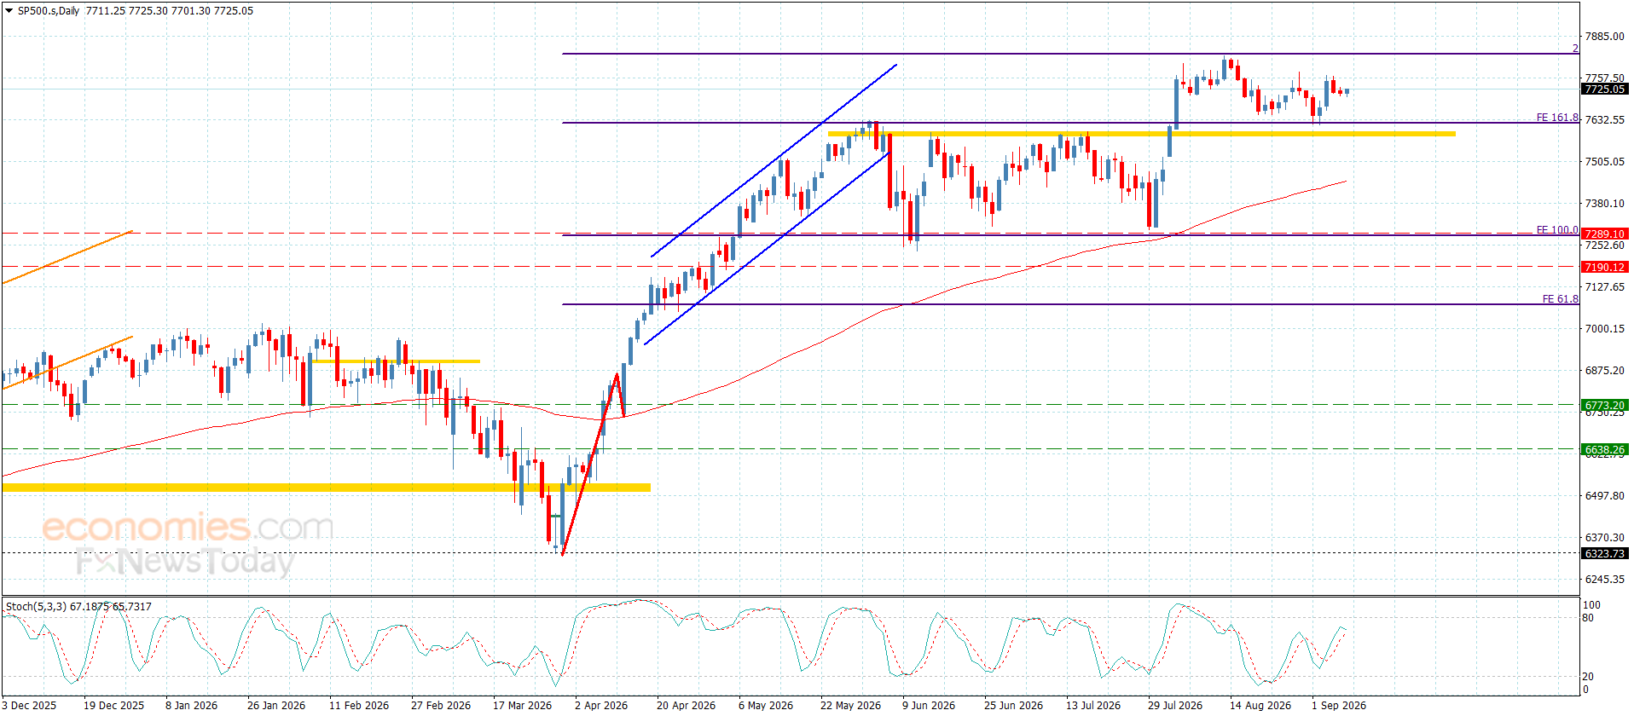Screen dimensions: 1634x716
Task: Select the 13 Jul 2026 date label
Action: pyautogui.click(x=1093, y=706)
